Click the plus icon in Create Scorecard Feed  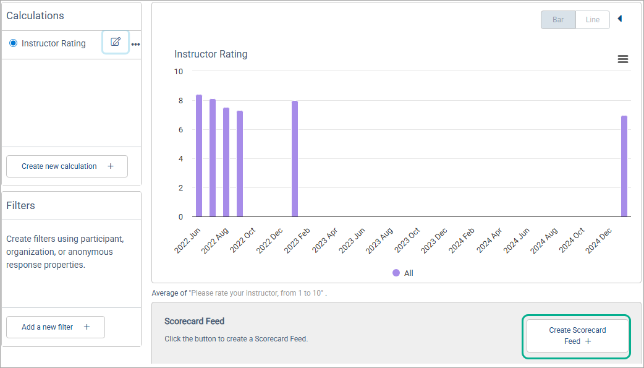(x=588, y=341)
